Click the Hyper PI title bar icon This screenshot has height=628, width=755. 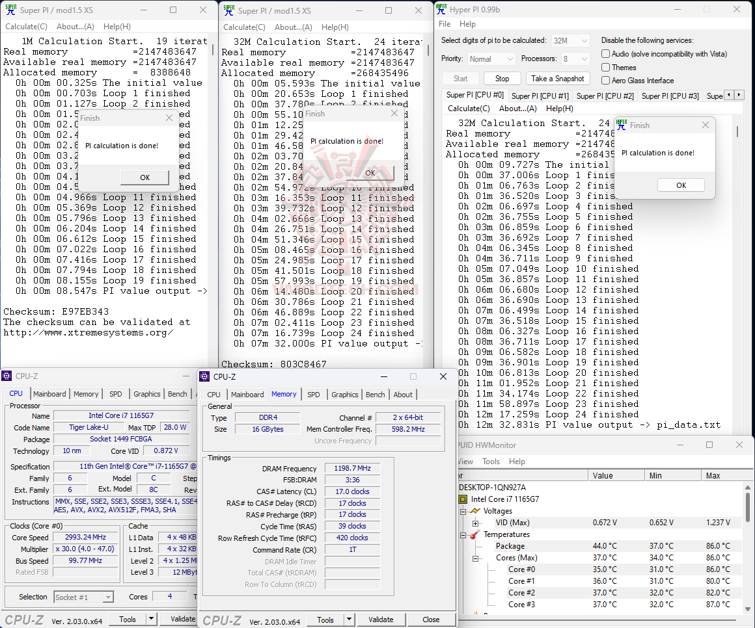tap(441, 9)
